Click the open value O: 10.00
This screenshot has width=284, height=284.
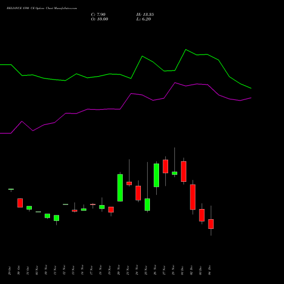[x=99, y=19]
